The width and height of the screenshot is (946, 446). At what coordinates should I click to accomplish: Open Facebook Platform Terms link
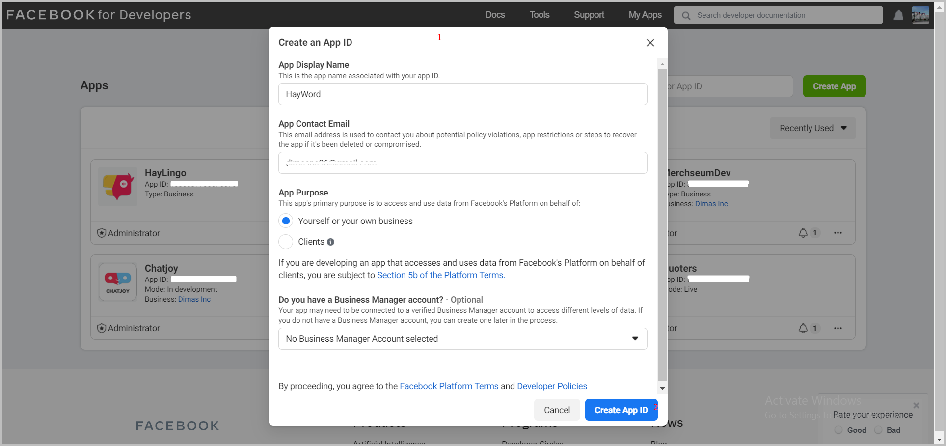[x=449, y=386]
